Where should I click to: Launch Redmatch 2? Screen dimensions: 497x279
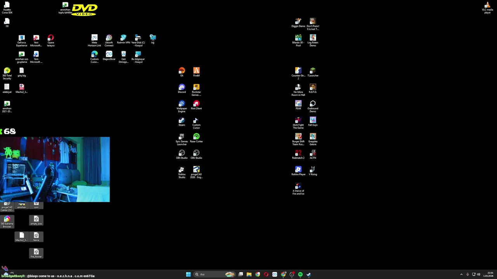298,155
